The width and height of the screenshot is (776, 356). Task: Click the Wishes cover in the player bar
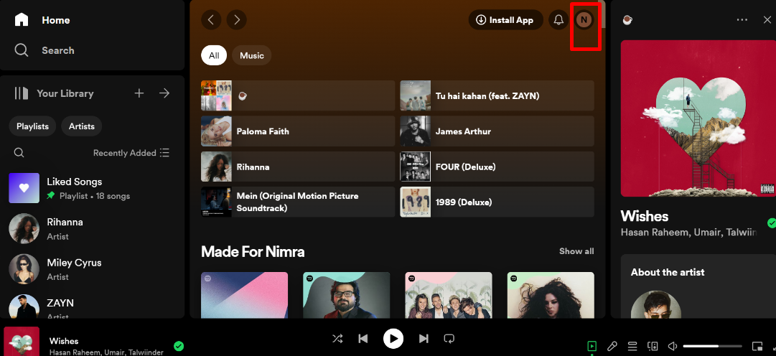point(22,342)
